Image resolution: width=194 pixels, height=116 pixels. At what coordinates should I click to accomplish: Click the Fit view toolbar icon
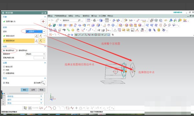click(x=89, y=20)
